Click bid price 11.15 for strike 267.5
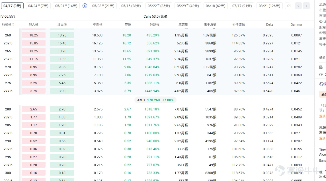Viewport: 326px width, 181px height. [x=34, y=59]
